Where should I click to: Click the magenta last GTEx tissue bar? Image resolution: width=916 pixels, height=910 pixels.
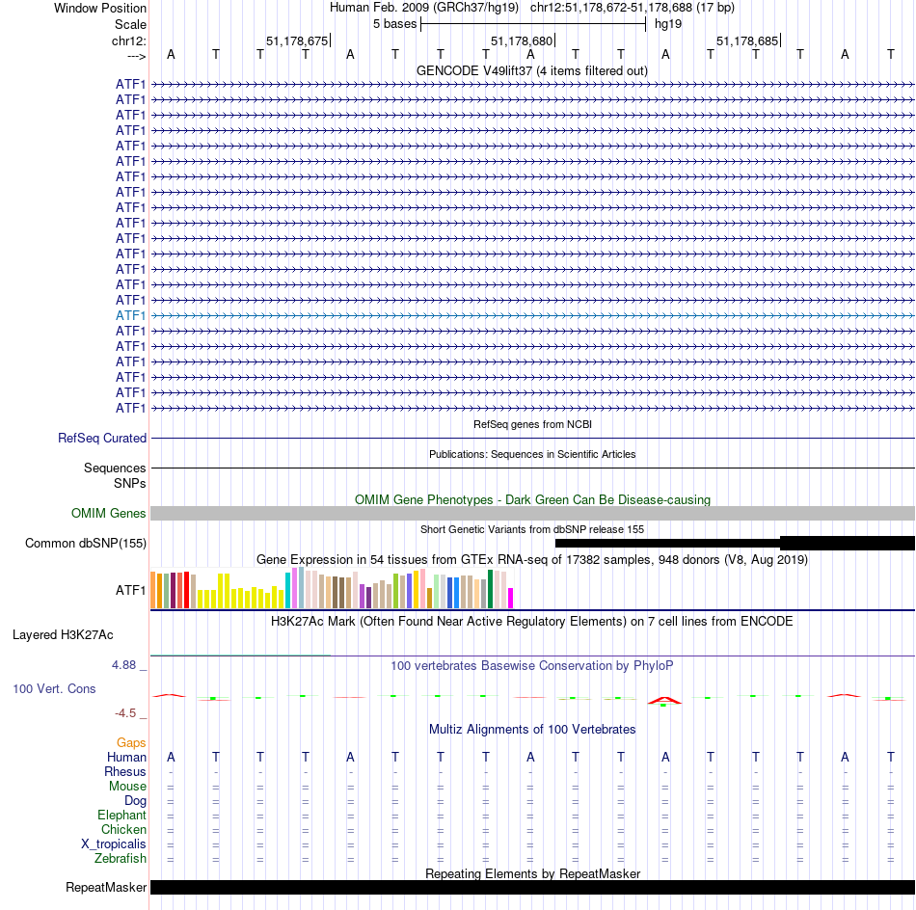tap(511, 599)
